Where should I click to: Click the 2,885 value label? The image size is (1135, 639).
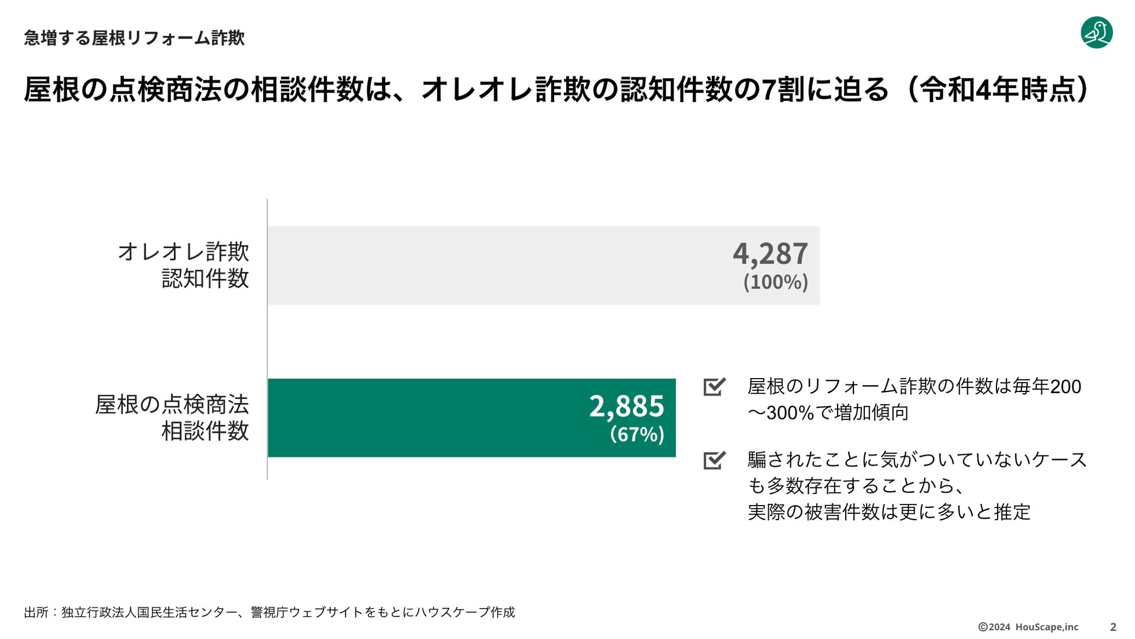click(626, 406)
